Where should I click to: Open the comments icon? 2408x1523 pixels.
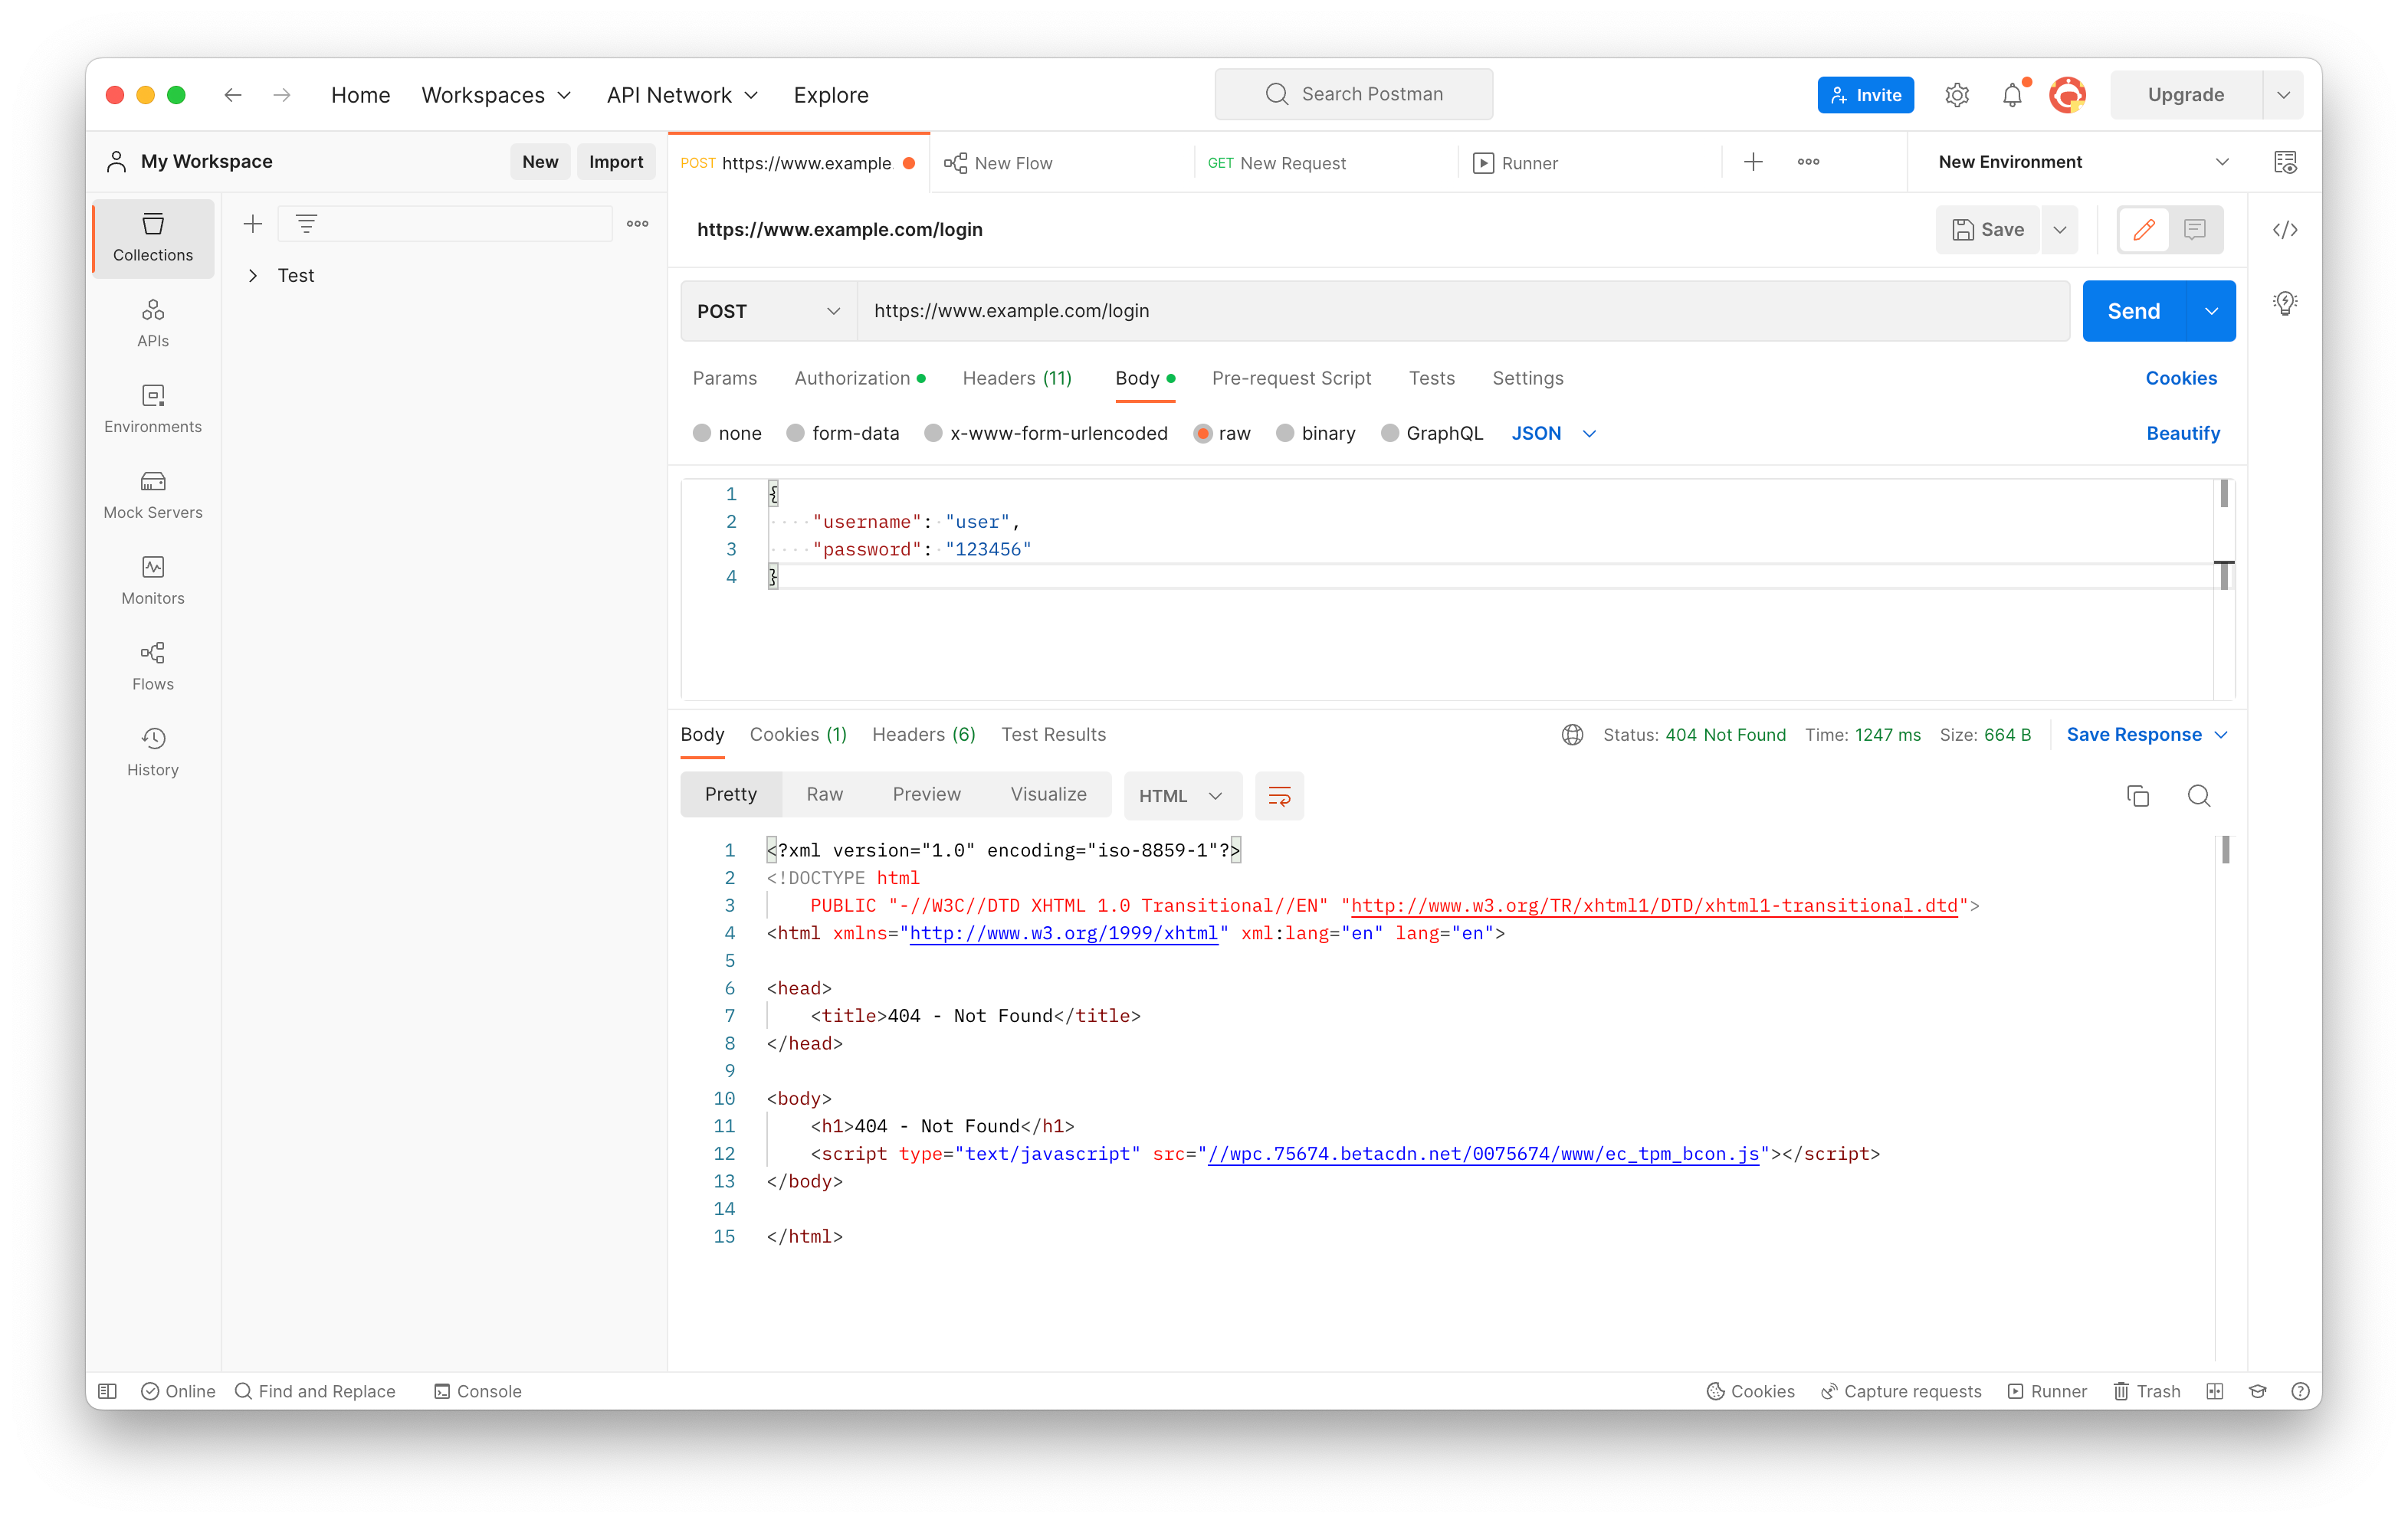2195,230
